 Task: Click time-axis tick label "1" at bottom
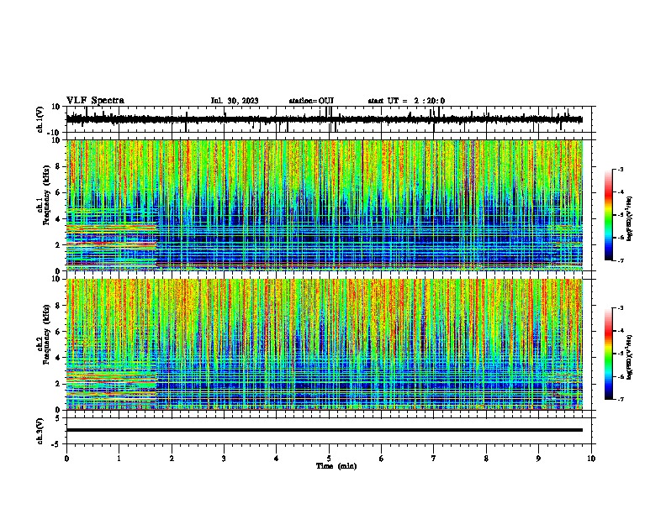pyautogui.click(x=119, y=459)
